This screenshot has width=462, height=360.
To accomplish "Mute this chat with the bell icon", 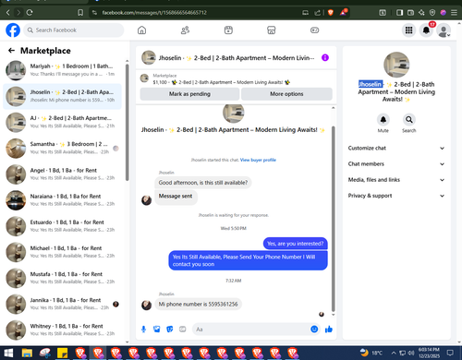I will click(x=383, y=120).
